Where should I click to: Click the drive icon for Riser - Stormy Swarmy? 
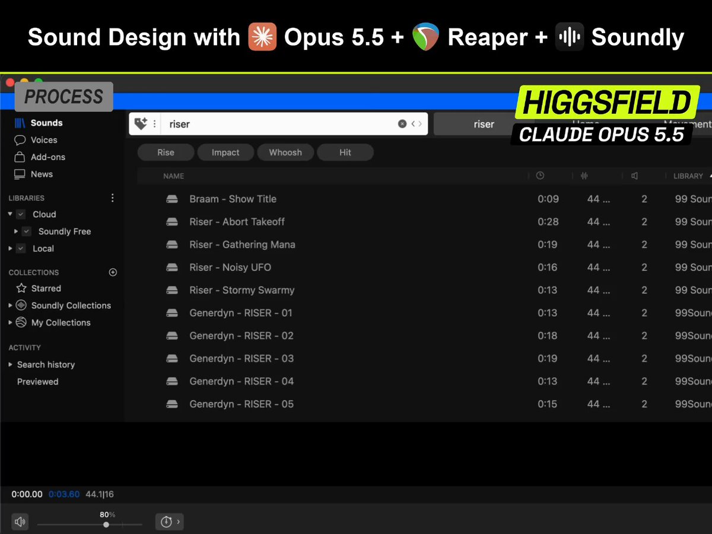(x=172, y=291)
